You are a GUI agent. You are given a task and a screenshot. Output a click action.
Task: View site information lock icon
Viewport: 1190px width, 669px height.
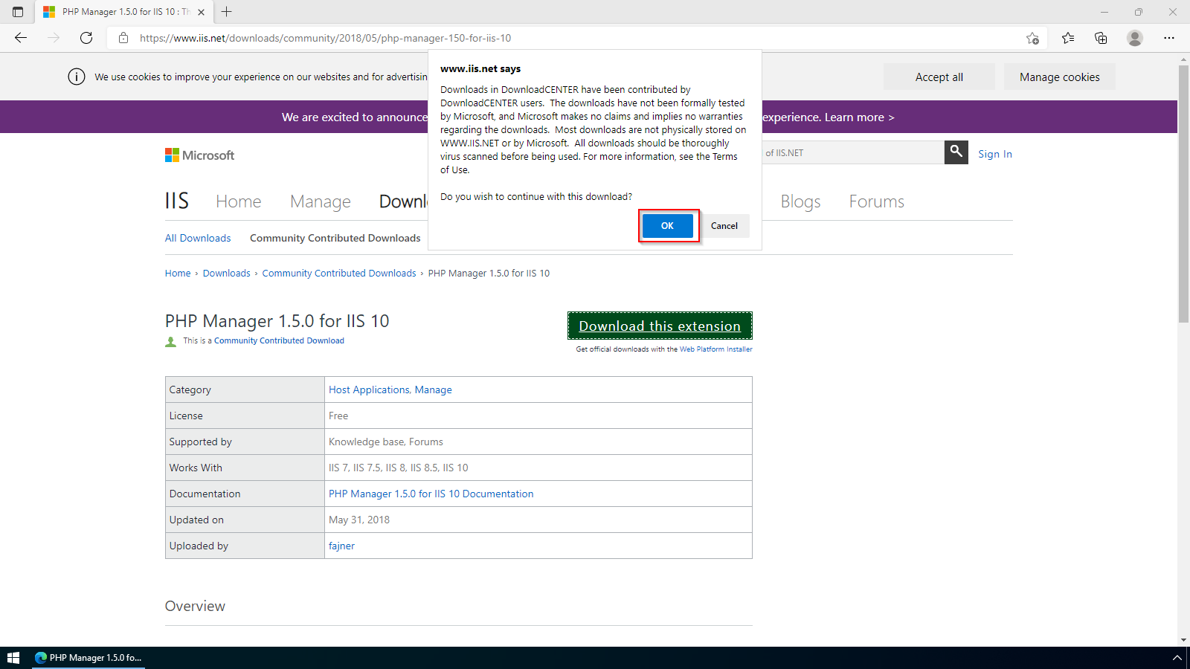click(x=123, y=38)
